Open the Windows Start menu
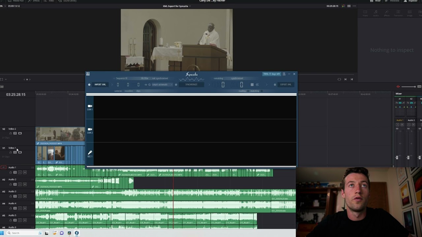 2,233
